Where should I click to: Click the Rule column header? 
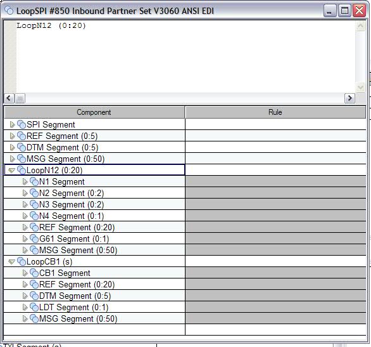click(275, 112)
